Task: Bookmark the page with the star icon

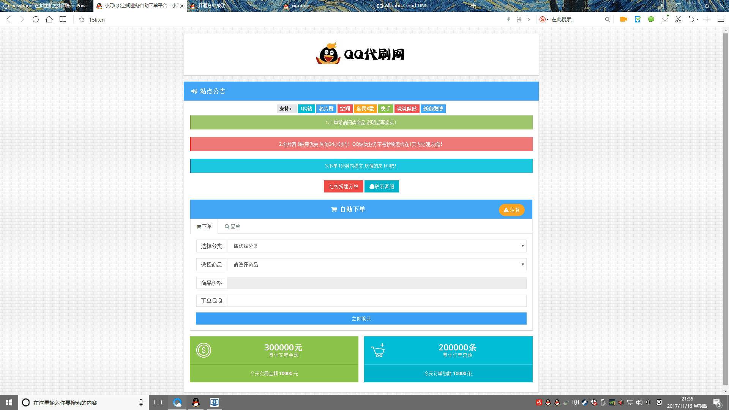Action: click(82, 19)
